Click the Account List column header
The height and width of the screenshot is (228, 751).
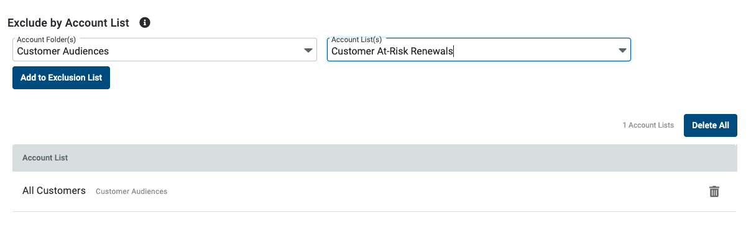45,158
